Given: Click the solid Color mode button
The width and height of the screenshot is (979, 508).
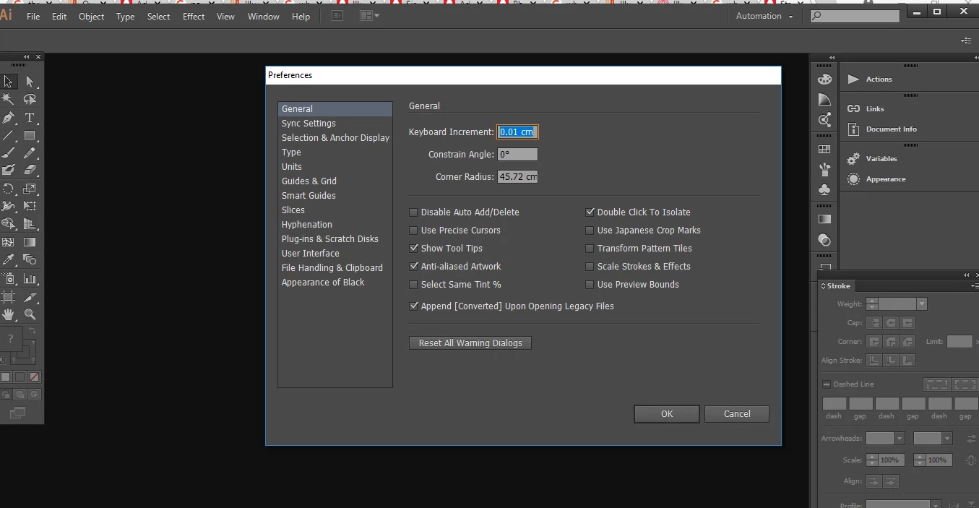Looking at the screenshot, I should point(6,377).
